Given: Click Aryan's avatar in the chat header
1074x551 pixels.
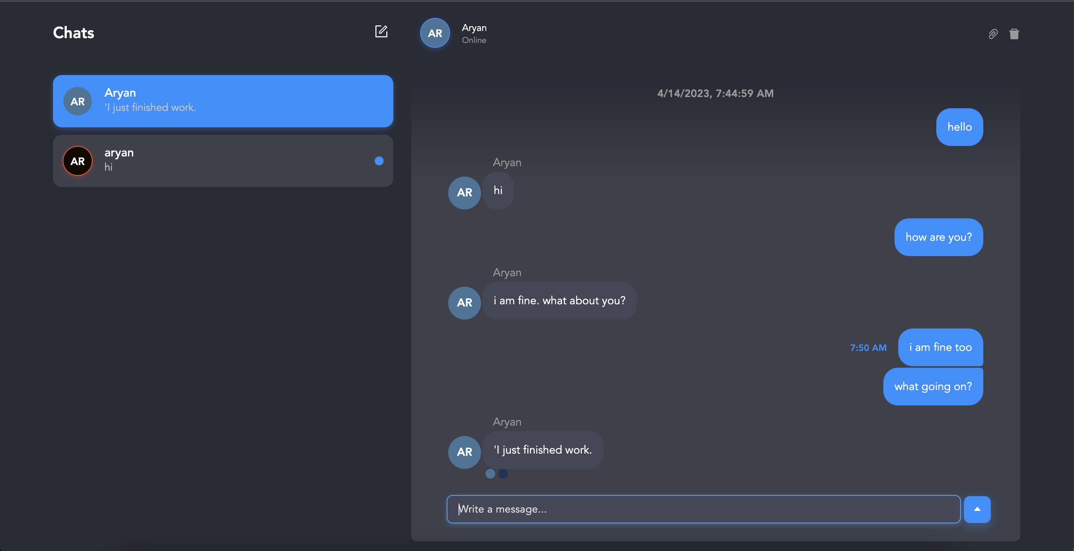Looking at the screenshot, I should pos(435,33).
